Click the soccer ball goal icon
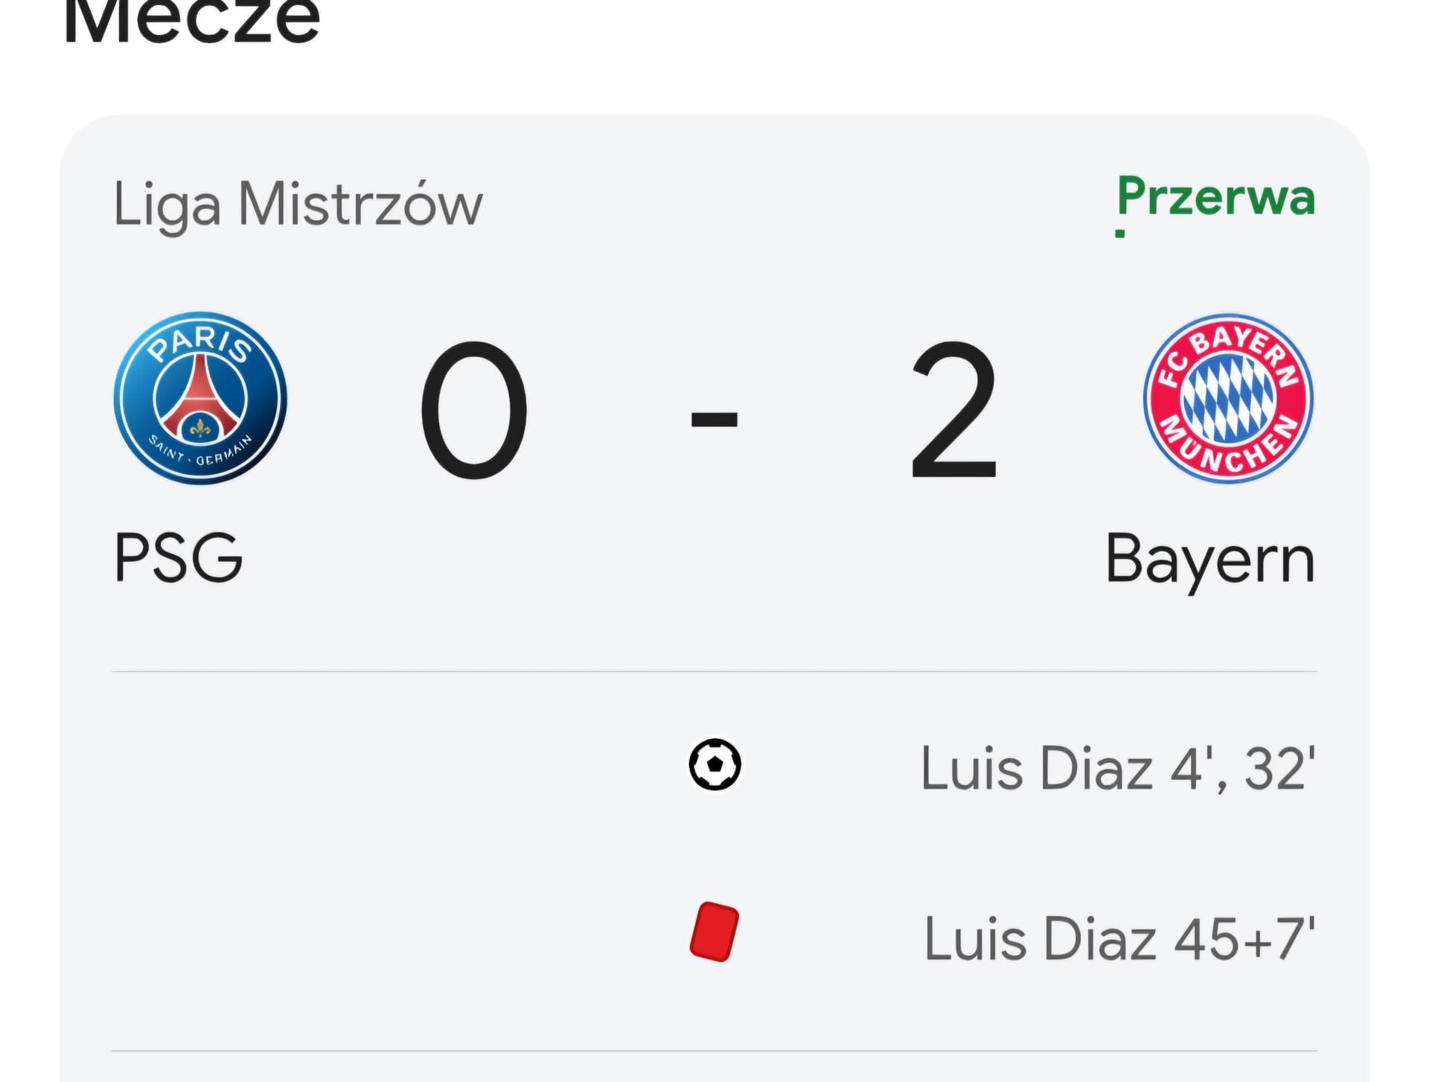The height and width of the screenshot is (1082, 1429). [x=714, y=764]
